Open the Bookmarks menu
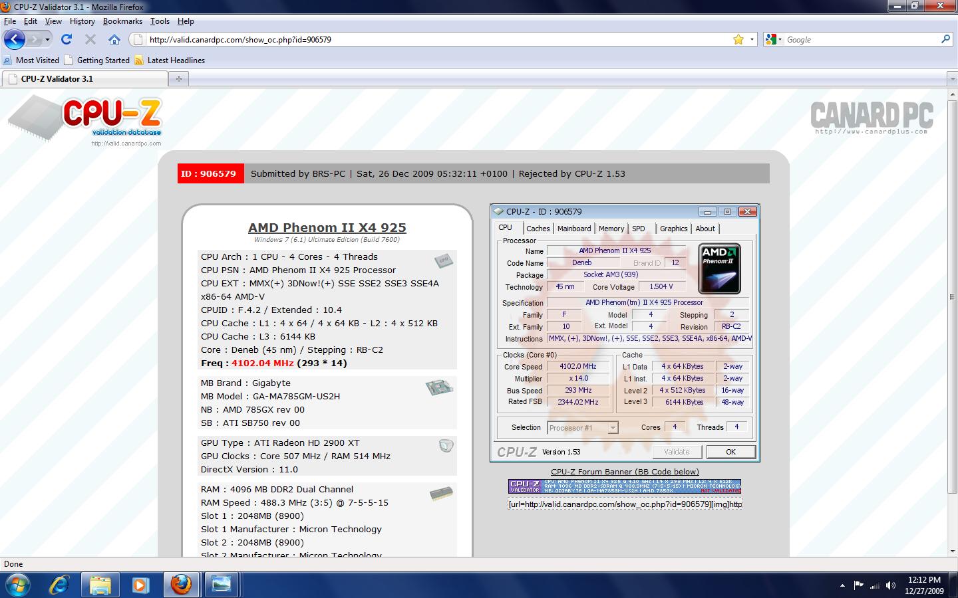 click(122, 21)
